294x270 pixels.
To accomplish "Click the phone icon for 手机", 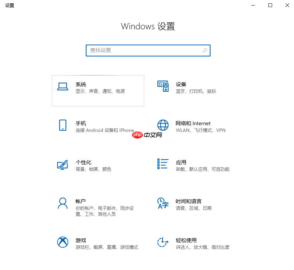I will [x=63, y=125].
